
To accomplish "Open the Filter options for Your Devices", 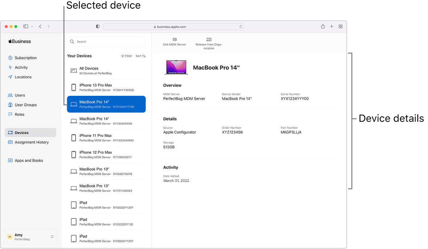I will [126, 56].
